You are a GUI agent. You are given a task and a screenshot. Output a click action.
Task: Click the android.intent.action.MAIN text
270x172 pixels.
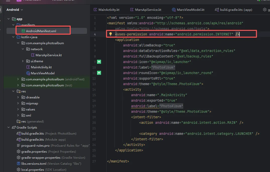(x=209, y=123)
